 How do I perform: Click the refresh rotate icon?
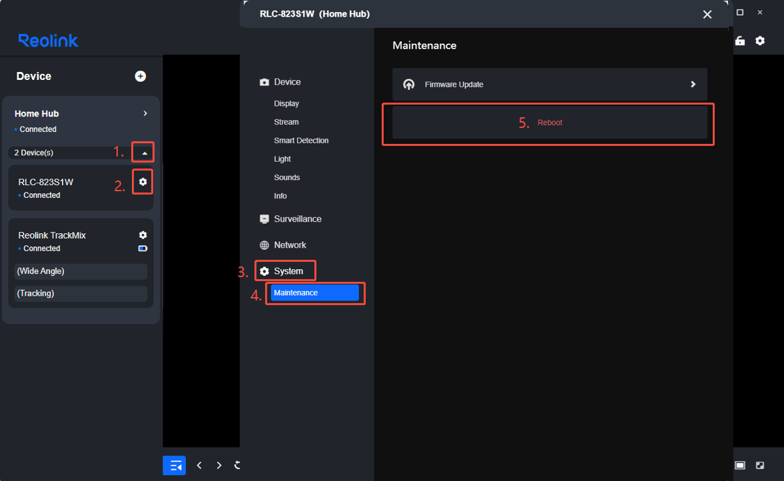[x=238, y=466]
